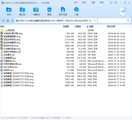The height and width of the screenshot is (120, 132).
Task: Click into the search input field
Action: pos(112,21)
